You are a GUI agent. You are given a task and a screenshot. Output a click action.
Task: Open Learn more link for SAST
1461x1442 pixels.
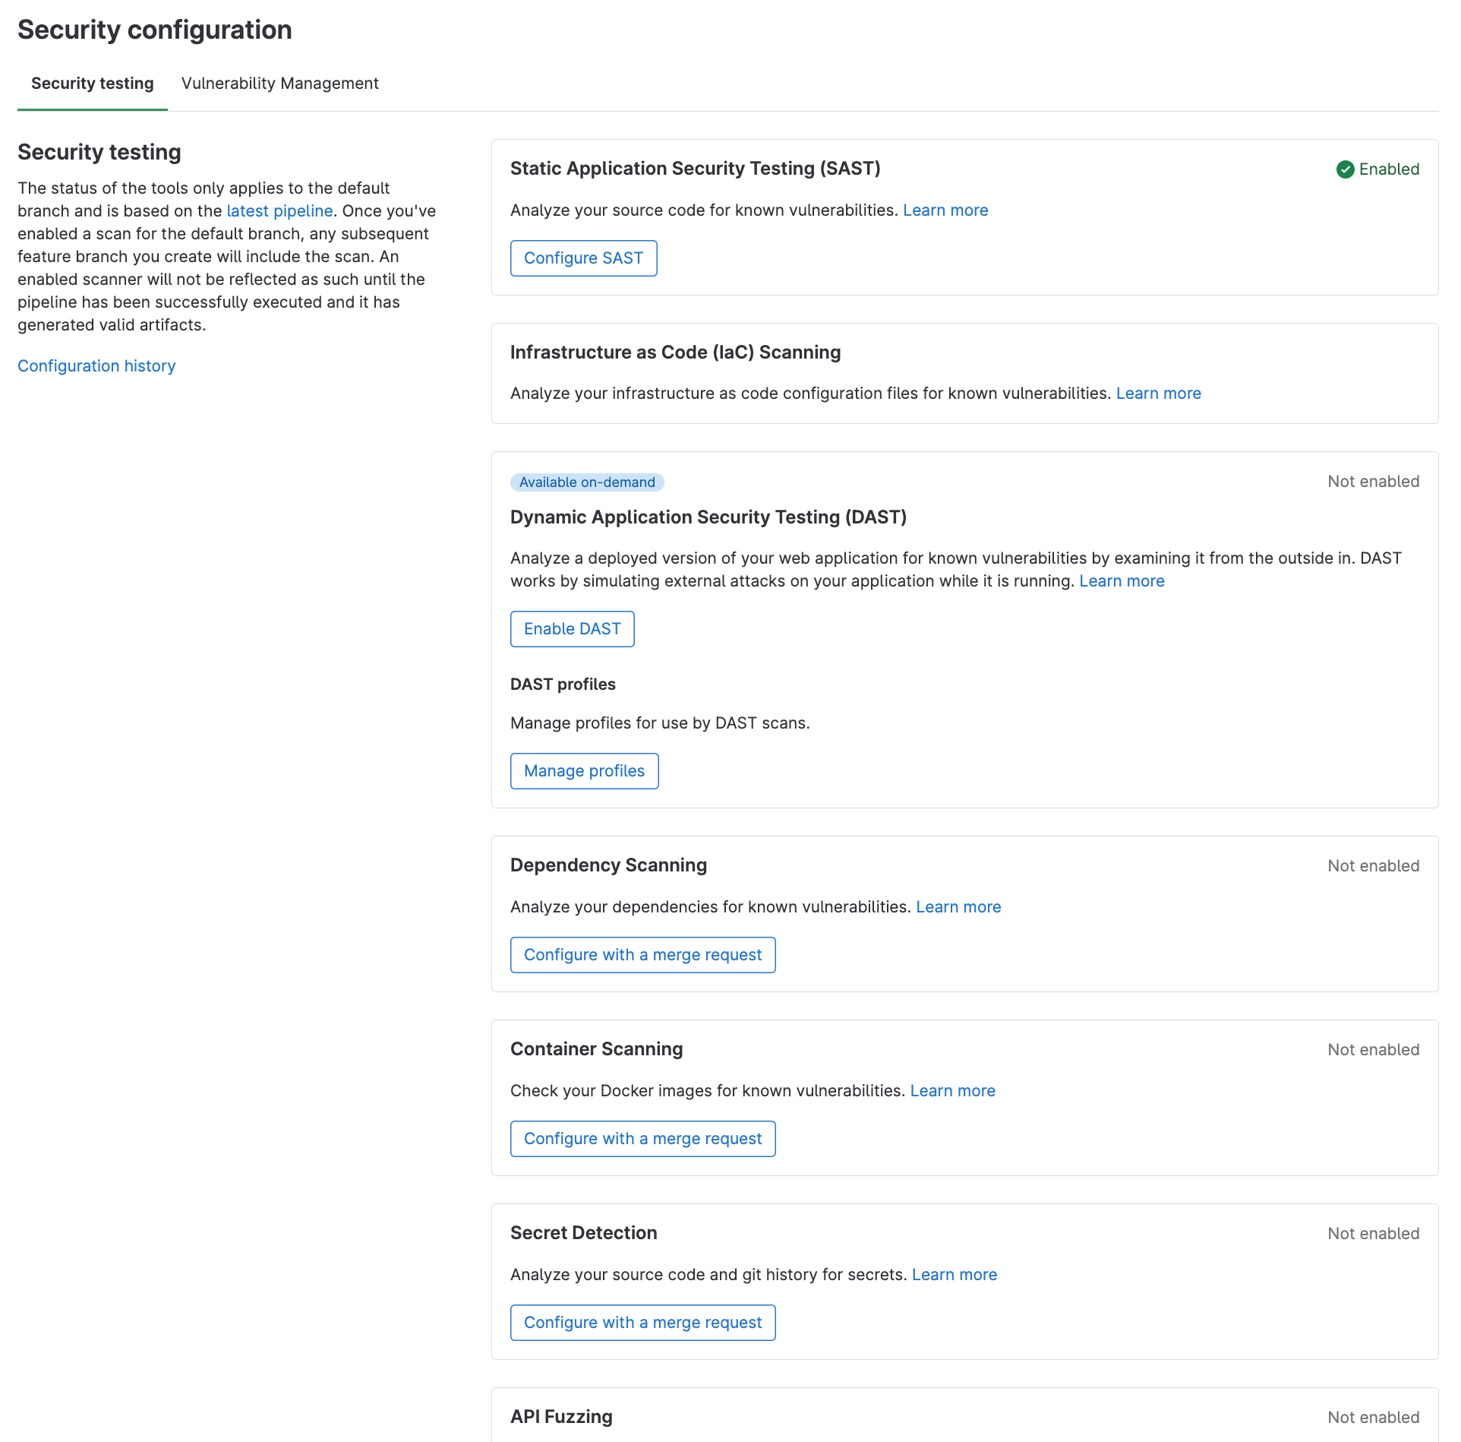point(945,210)
